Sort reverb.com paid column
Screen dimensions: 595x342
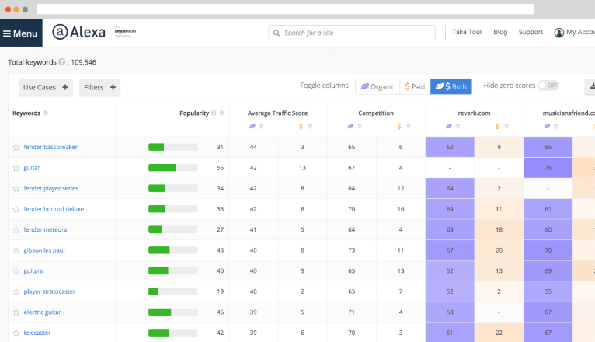tap(506, 127)
